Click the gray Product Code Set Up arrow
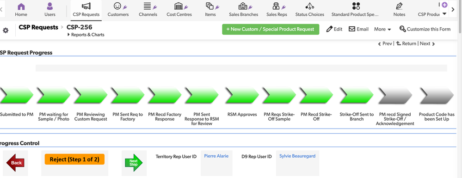 [x=437, y=96]
